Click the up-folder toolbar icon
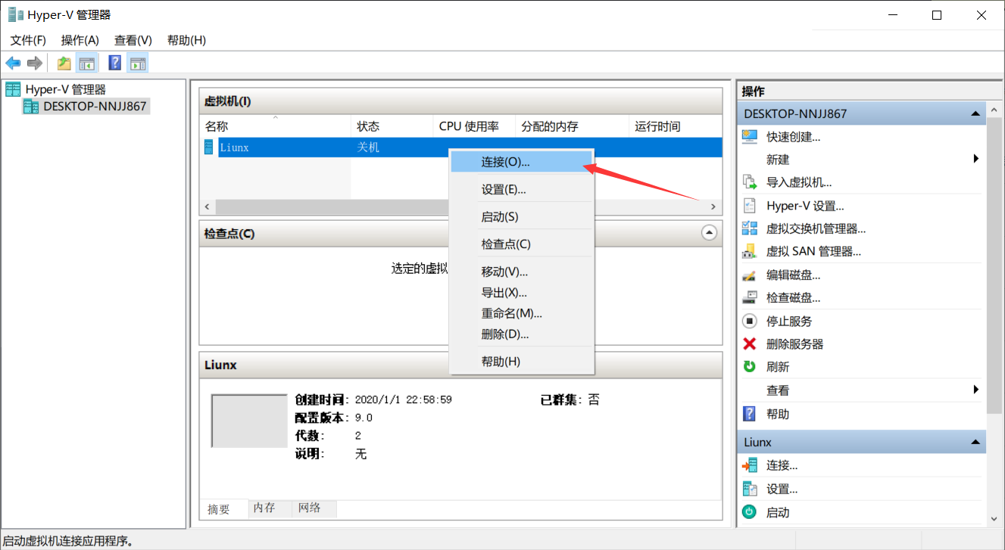The image size is (1005, 550). click(64, 63)
